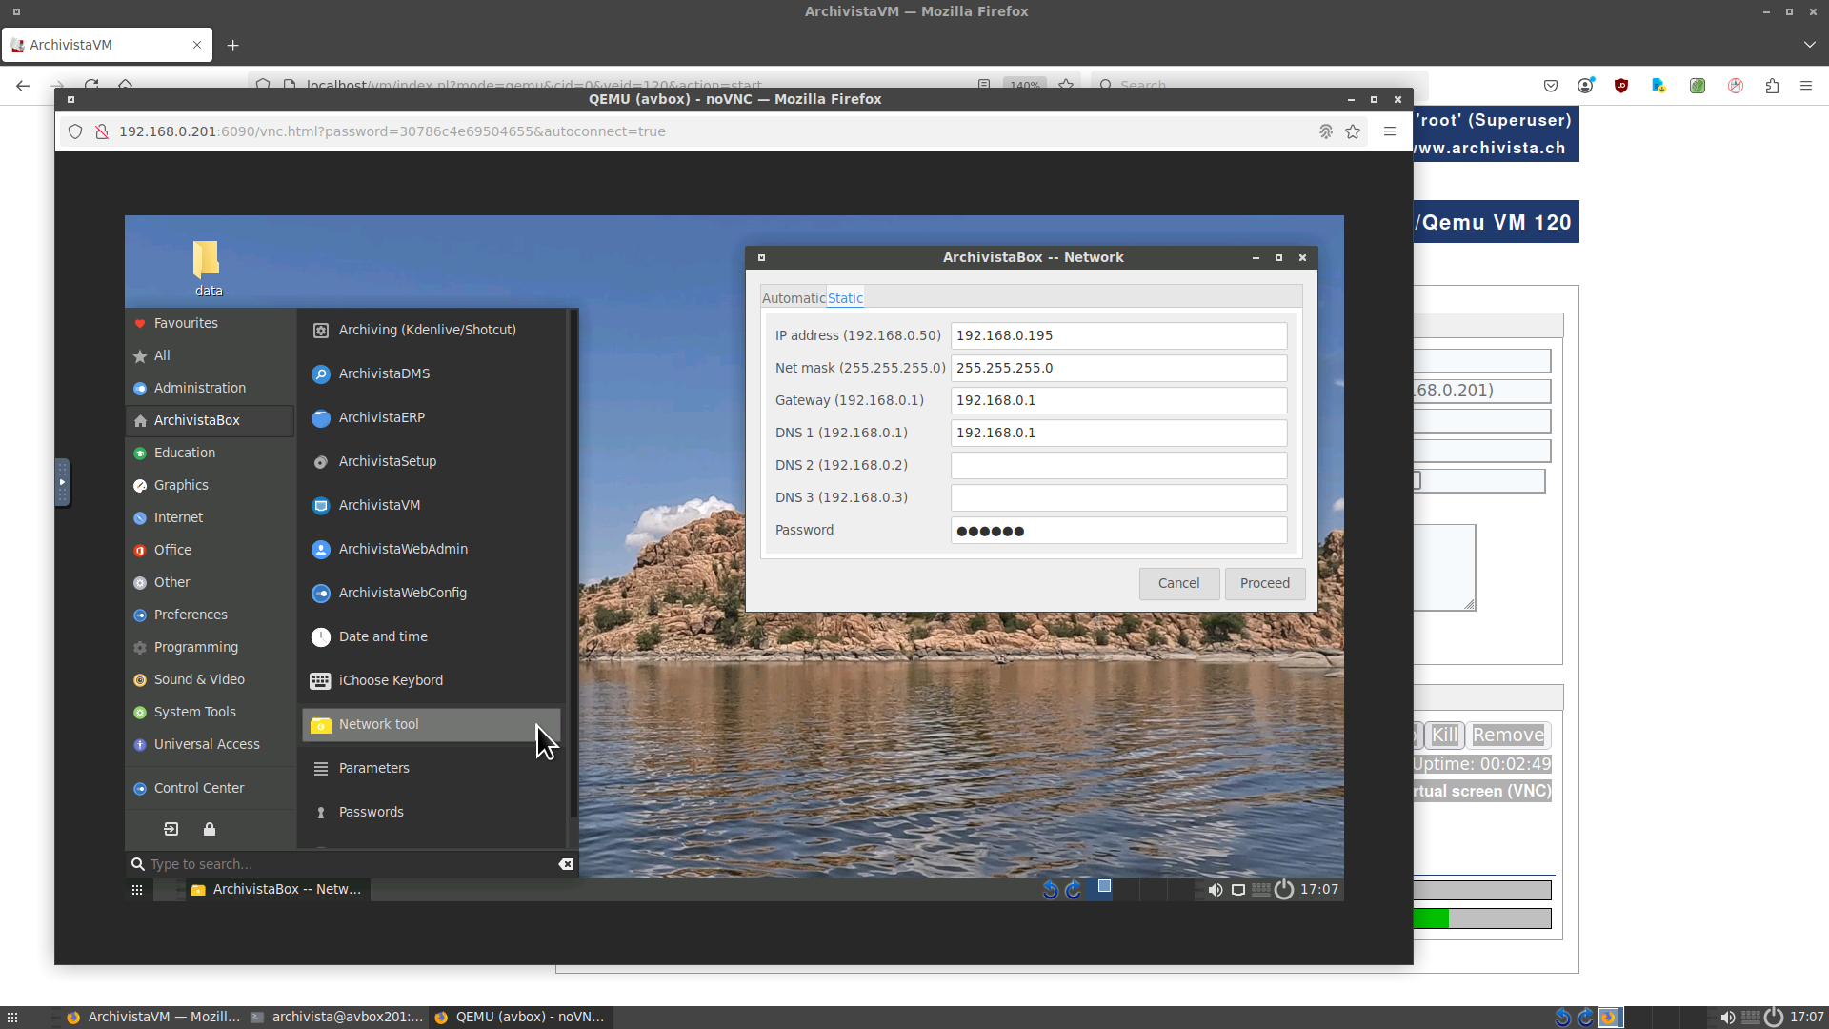Viewport: 1829px width, 1029px height.
Task: Click the Date and time clock icon
Action: click(x=321, y=636)
